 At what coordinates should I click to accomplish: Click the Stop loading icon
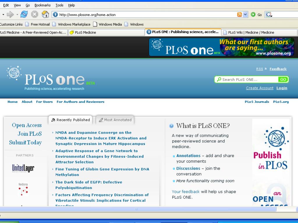coord(35,15)
